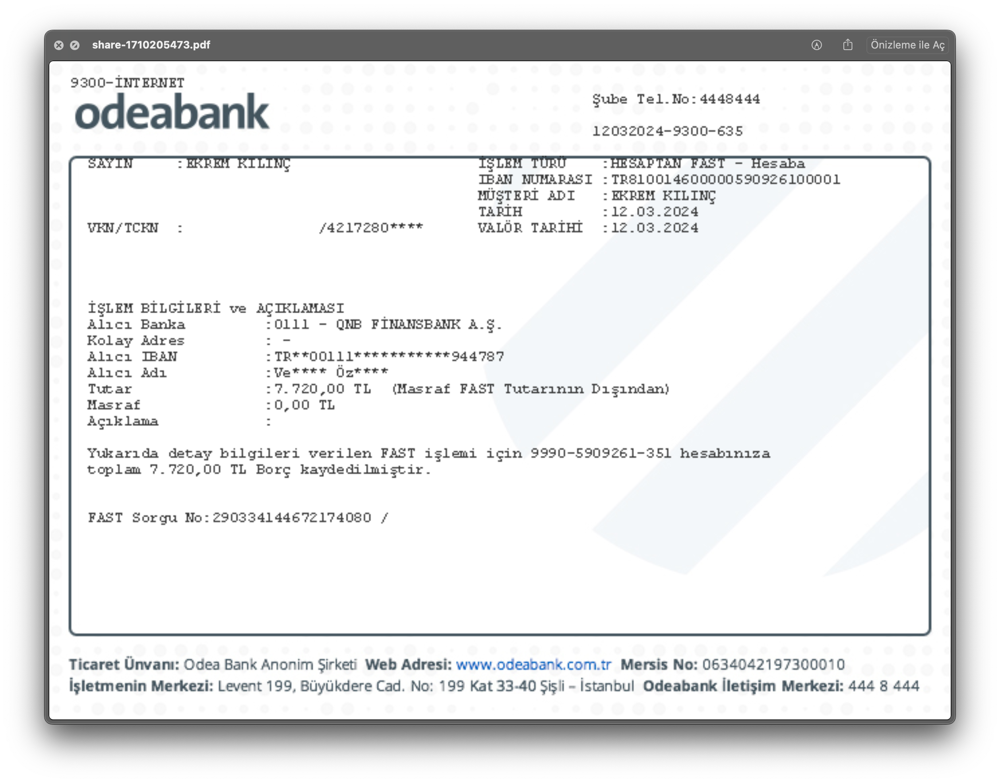Click Odea Bank Anonim Şirketi trade name
Image resolution: width=1000 pixels, height=783 pixels.
click(270, 664)
